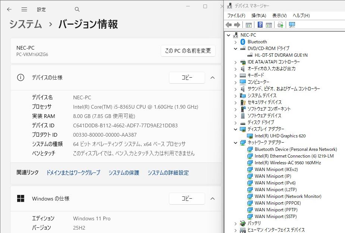The height and width of the screenshot is (233, 345).
Task: Open the システムの保護 link
Action: click(x=123, y=173)
